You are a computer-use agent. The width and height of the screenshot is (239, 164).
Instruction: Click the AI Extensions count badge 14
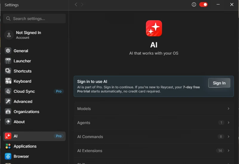tap(220, 151)
